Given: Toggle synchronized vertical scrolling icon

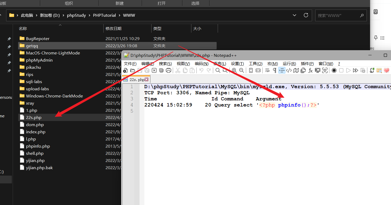Looking at the screenshot, I should pos(251,70).
